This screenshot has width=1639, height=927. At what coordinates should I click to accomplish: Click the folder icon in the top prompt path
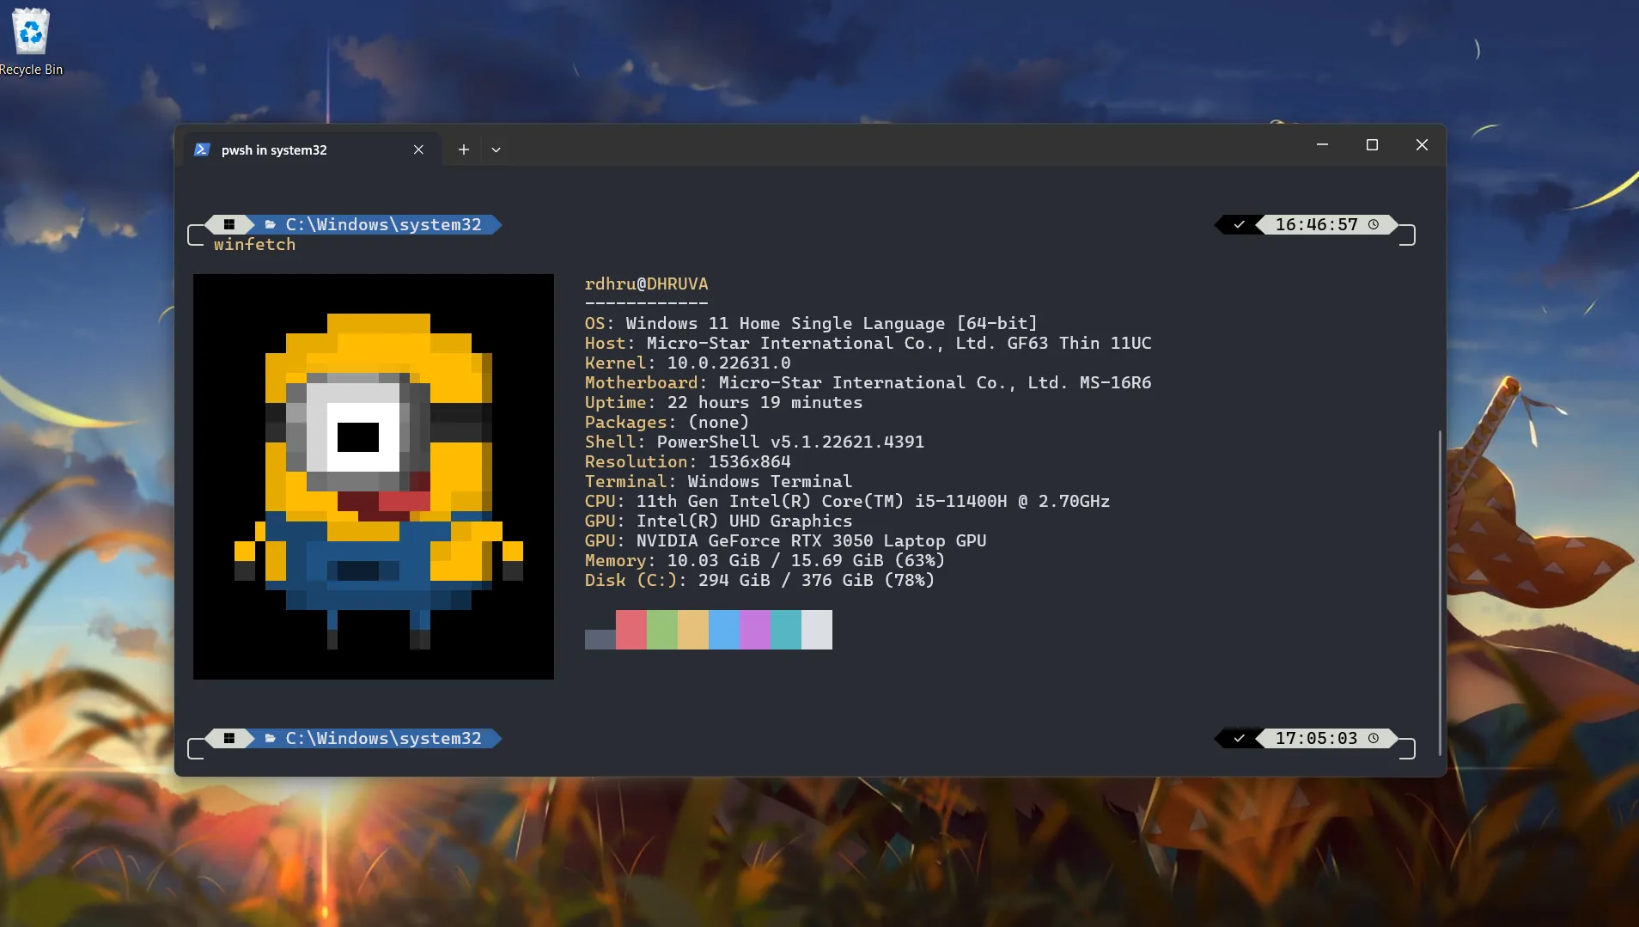tap(271, 224)
